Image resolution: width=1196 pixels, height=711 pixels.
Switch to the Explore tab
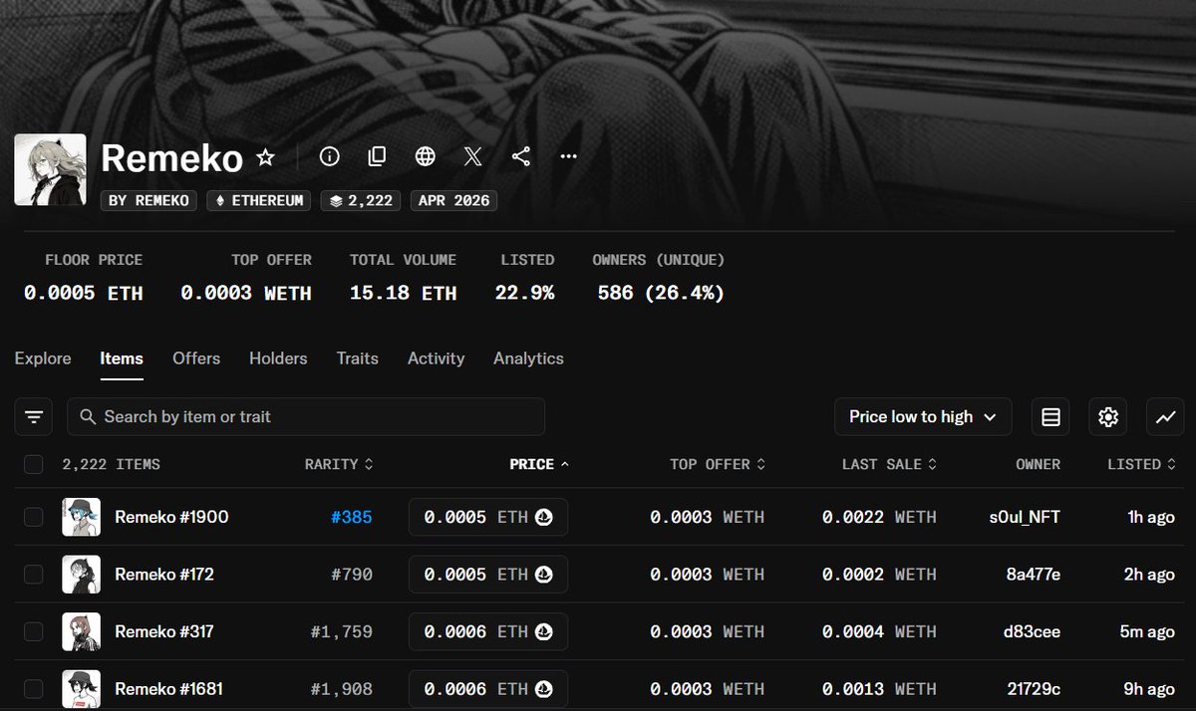(43, 358)
